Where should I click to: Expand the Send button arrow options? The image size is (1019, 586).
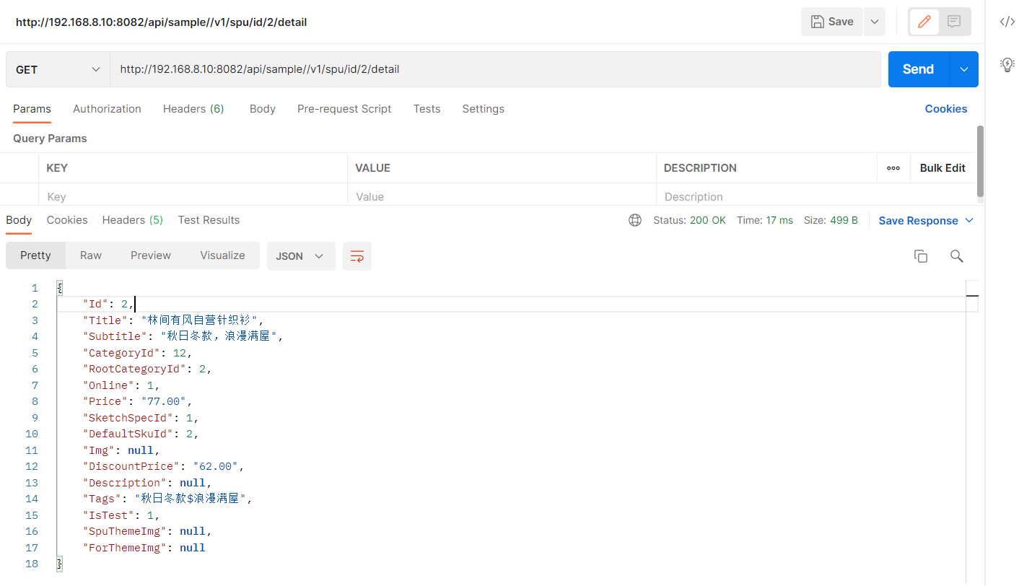coord(964,69)
